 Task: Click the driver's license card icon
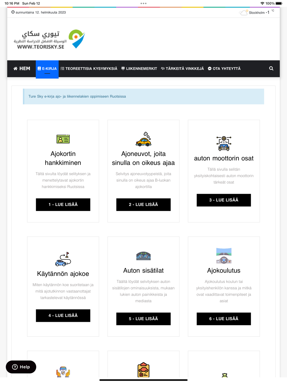coord(63,139)
